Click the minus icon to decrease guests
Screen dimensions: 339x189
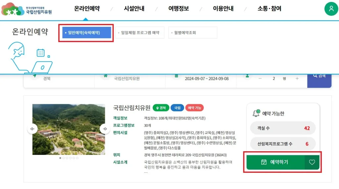[260, 78]
